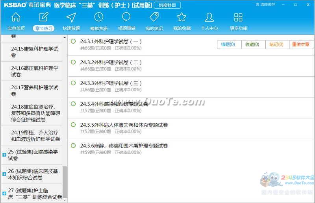Screen dimensions: 315x203
Task: Select radio circle for 24.3.6麻醉、疼痛和围术期护理试卷
Action: [73, 146]
